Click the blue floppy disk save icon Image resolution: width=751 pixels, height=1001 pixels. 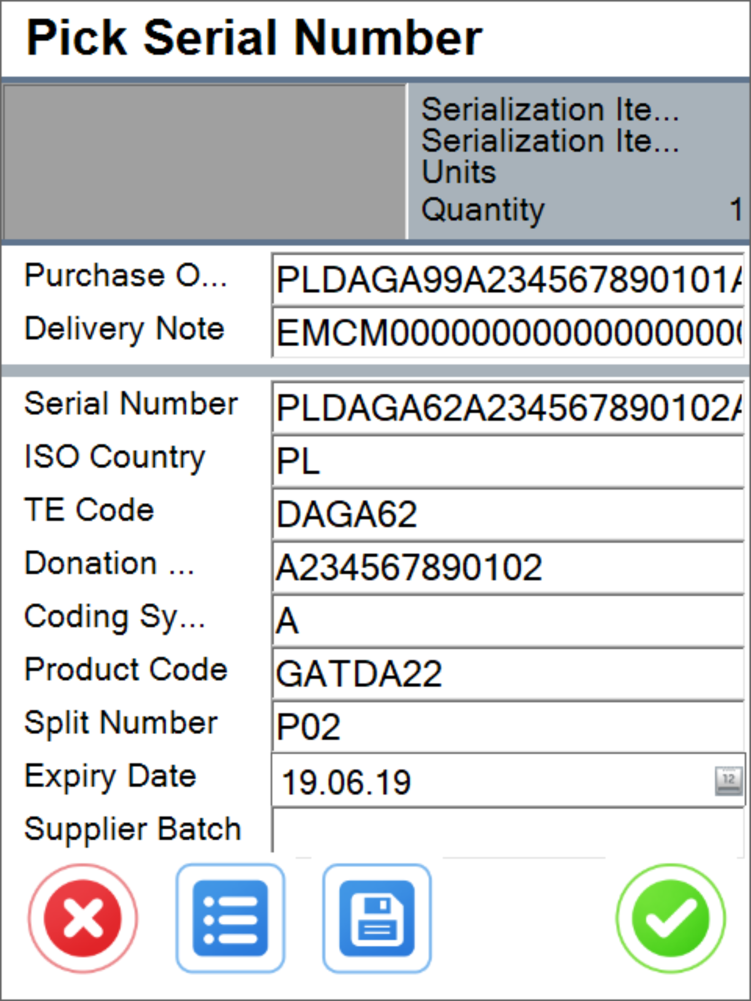[377, 918]
